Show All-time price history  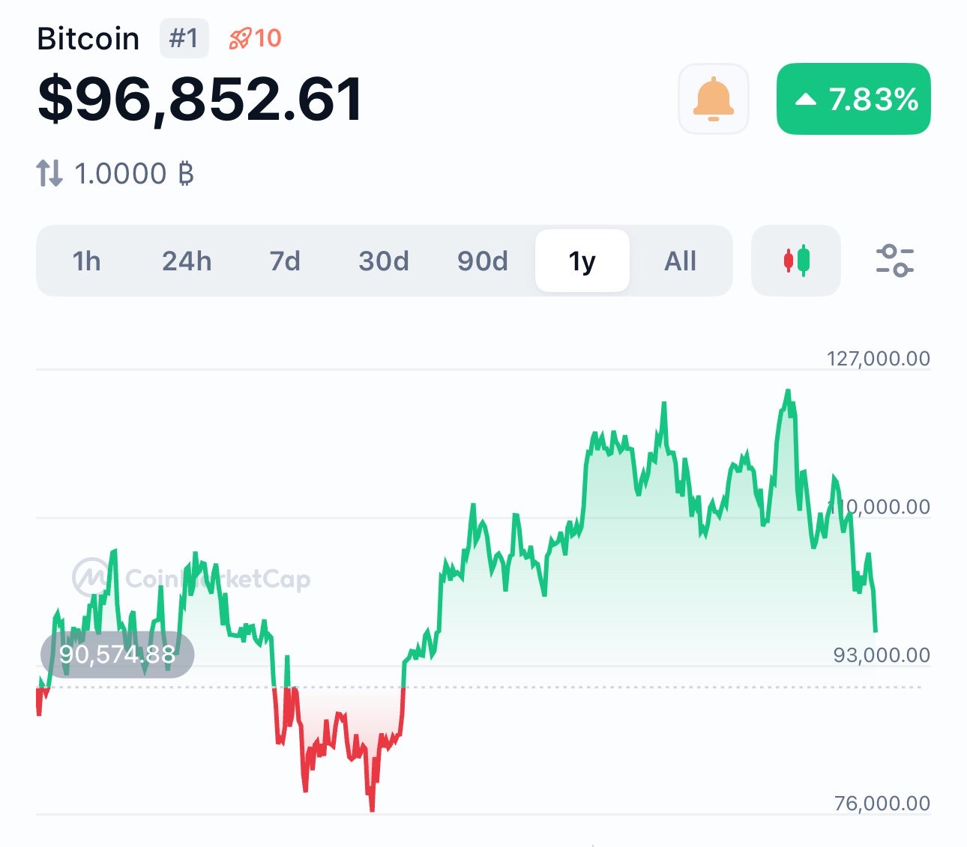[680, 261]
